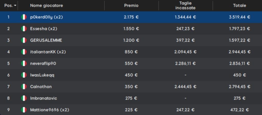The width and height of the screenshot is (262, 115).
Task: Click the flag icon next to italiantanKK
Action: click(x=24, y=52)
